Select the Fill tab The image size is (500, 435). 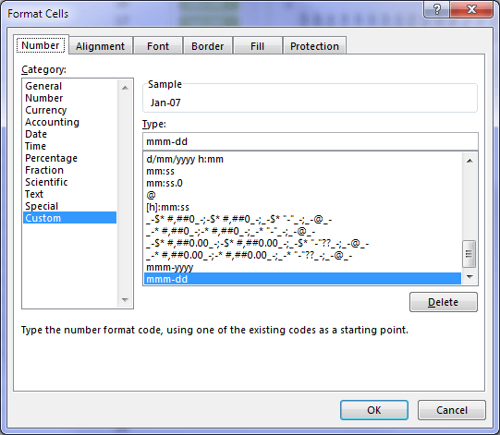coord(257,46)
